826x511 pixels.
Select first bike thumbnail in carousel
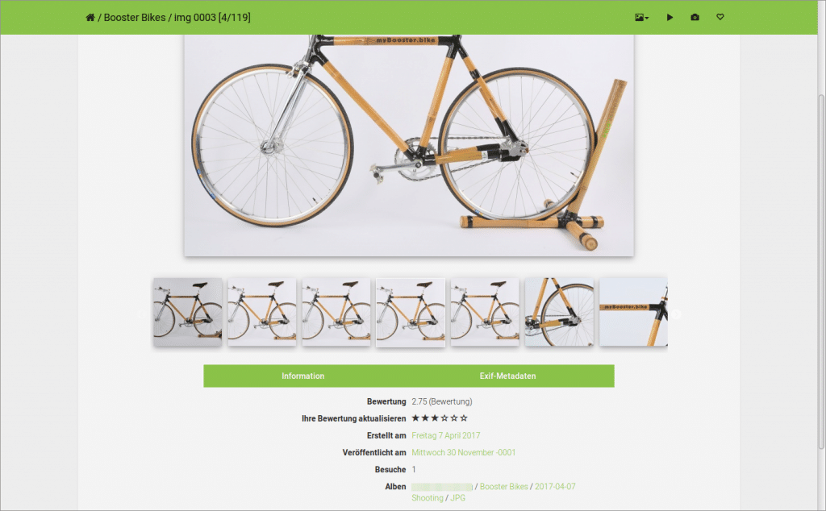tap(187, 312)
